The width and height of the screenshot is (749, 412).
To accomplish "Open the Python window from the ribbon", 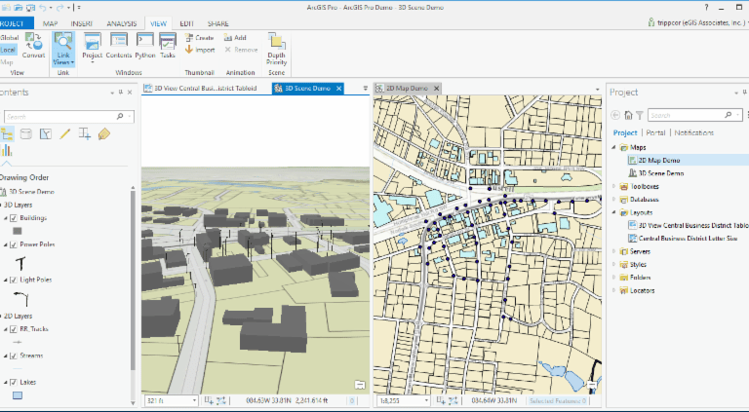I will 145,46.
